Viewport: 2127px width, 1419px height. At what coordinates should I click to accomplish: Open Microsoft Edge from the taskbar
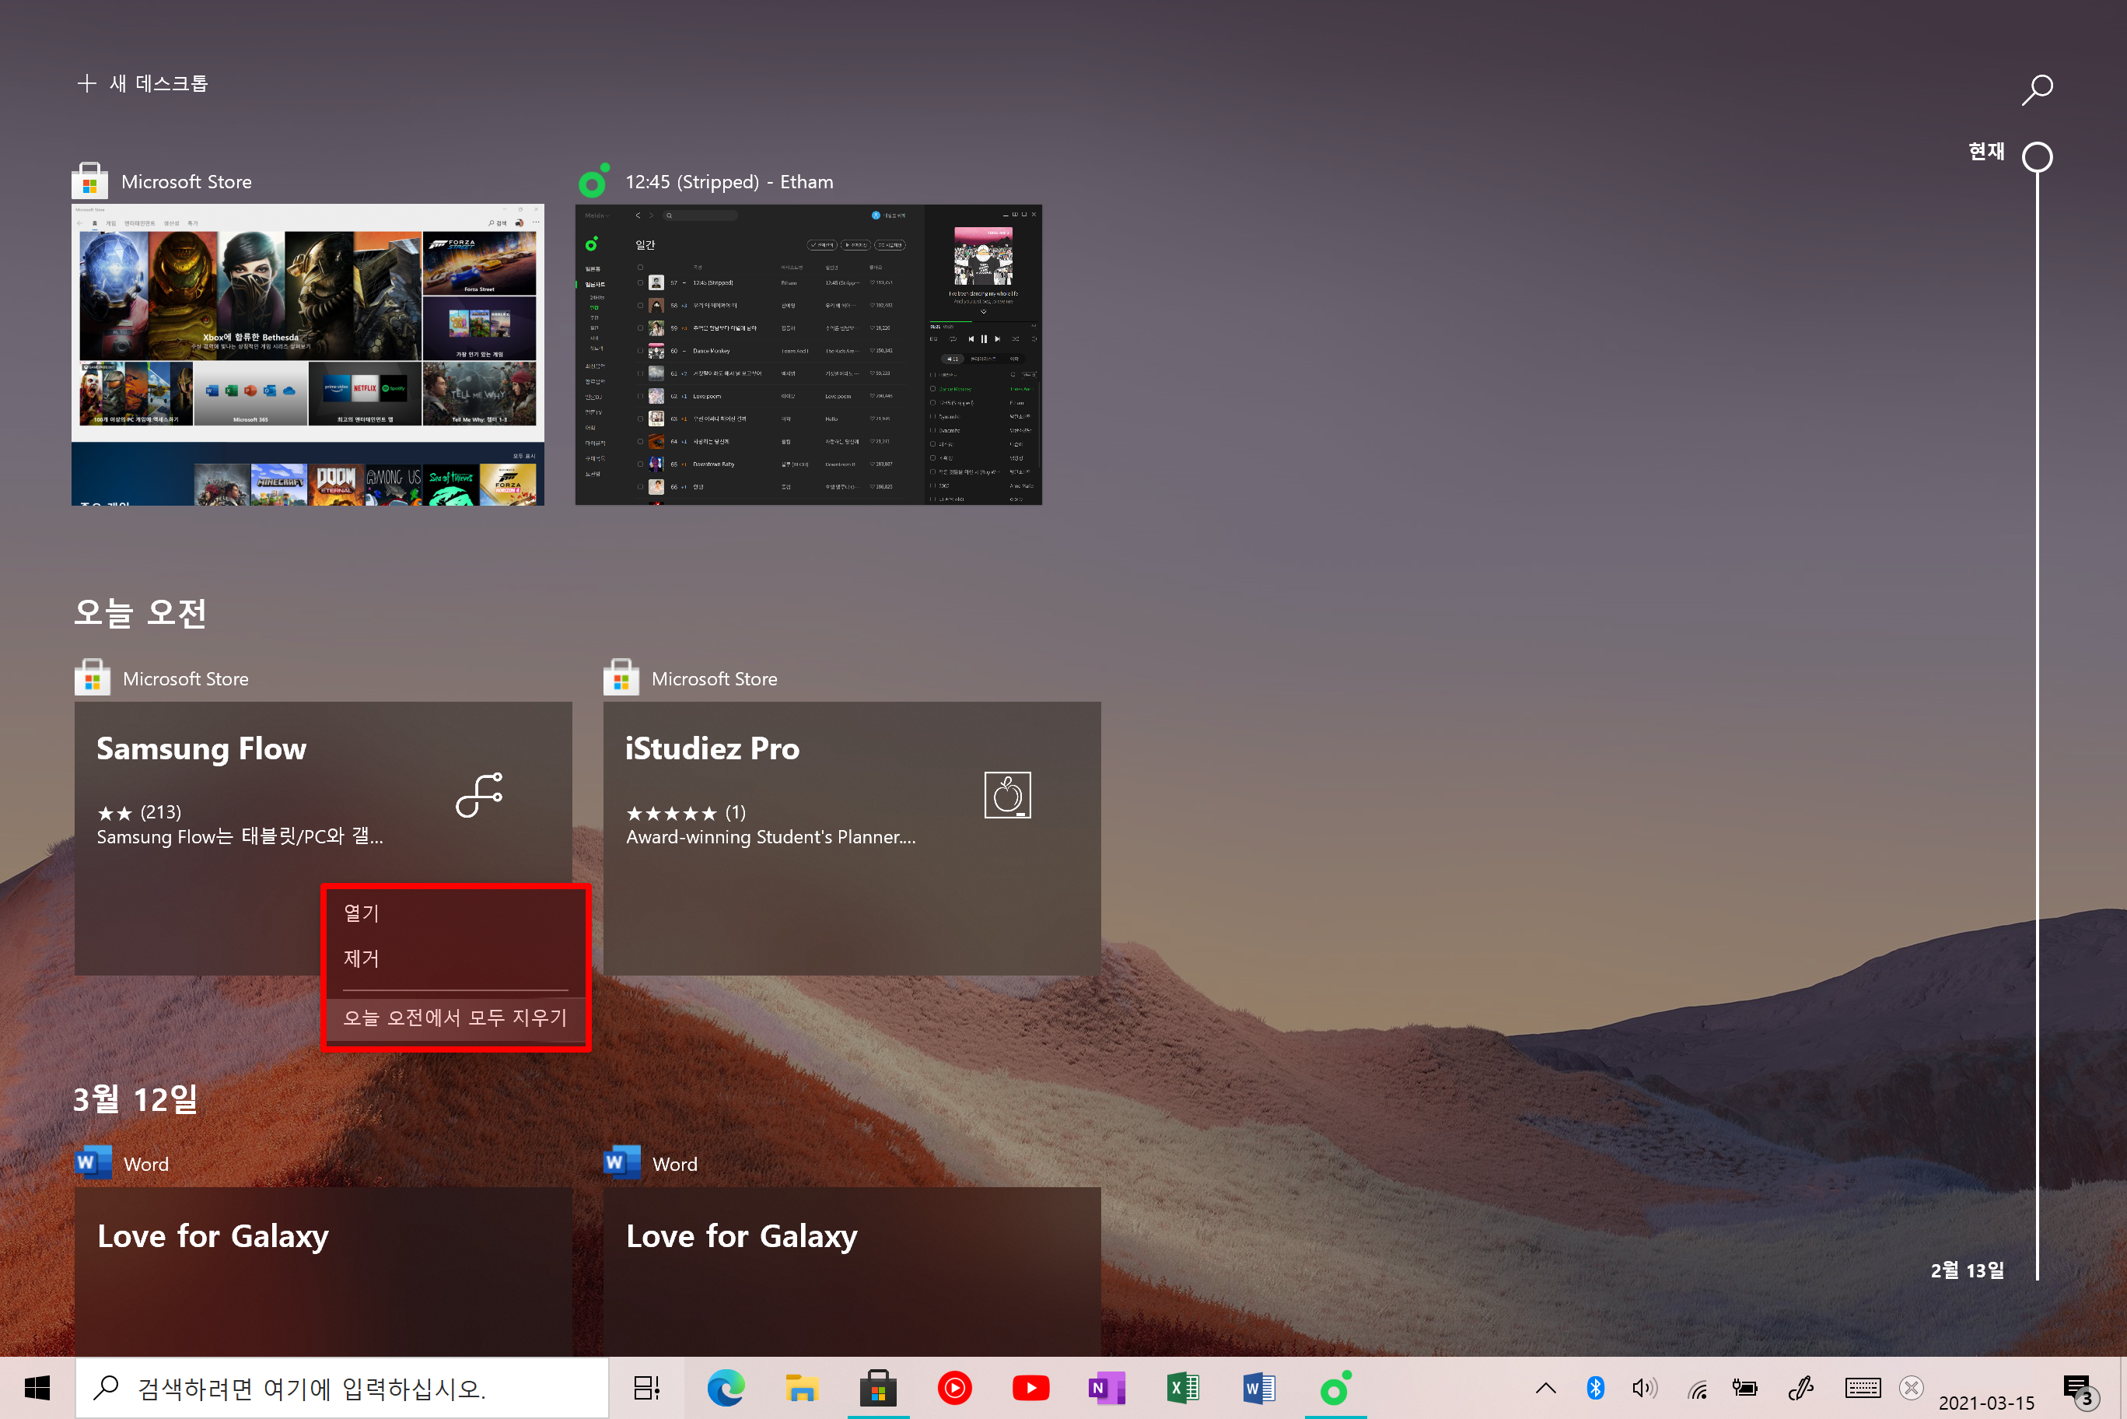(726, 1387)
